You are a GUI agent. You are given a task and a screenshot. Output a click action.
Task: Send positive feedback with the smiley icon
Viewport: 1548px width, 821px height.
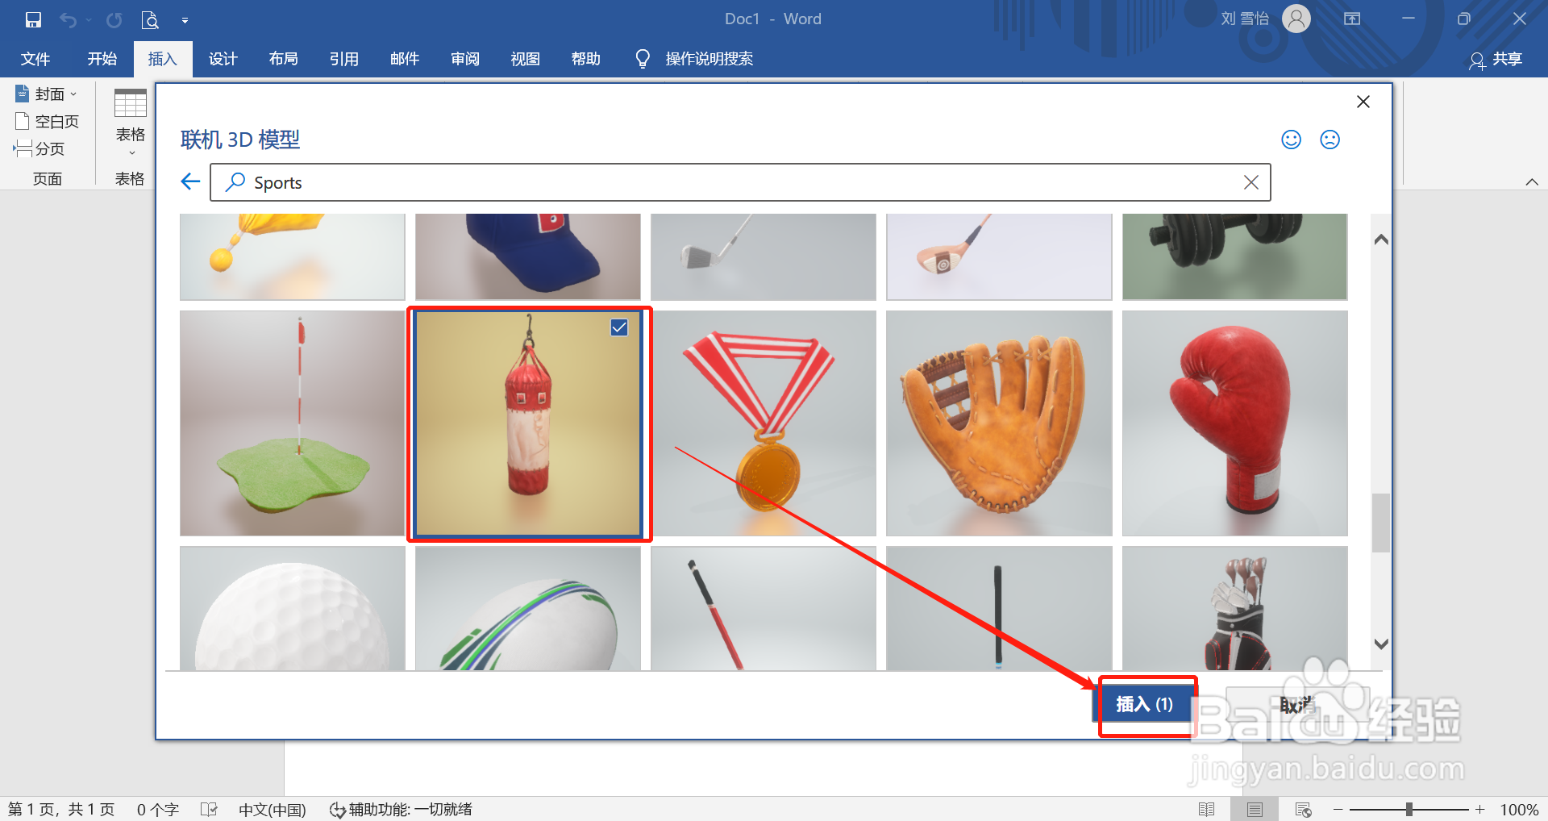1290,140
